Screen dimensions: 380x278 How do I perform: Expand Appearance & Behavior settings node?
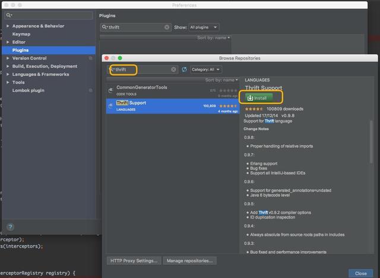coord(8,26)
